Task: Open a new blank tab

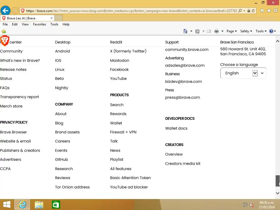Action: coord(59,18)
